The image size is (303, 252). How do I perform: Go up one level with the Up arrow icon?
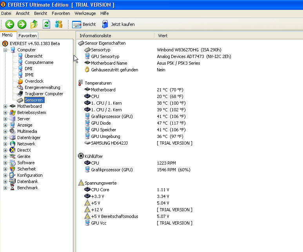click(34, 24)
